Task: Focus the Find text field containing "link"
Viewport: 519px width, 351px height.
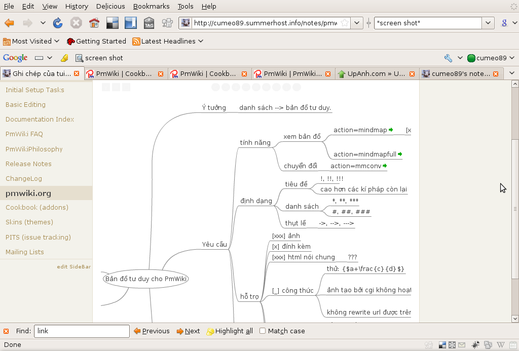Action: pyautogui.click(x=82, y=331)
